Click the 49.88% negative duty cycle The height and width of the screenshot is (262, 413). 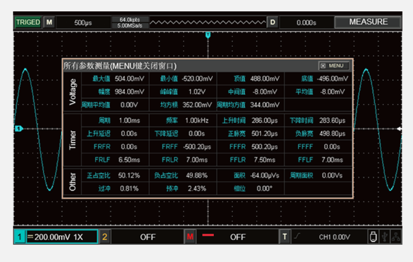coord(197,175)
